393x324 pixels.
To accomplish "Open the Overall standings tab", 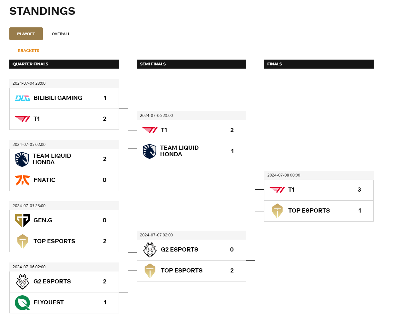I will pyautogui.click(x=61, y=34).
